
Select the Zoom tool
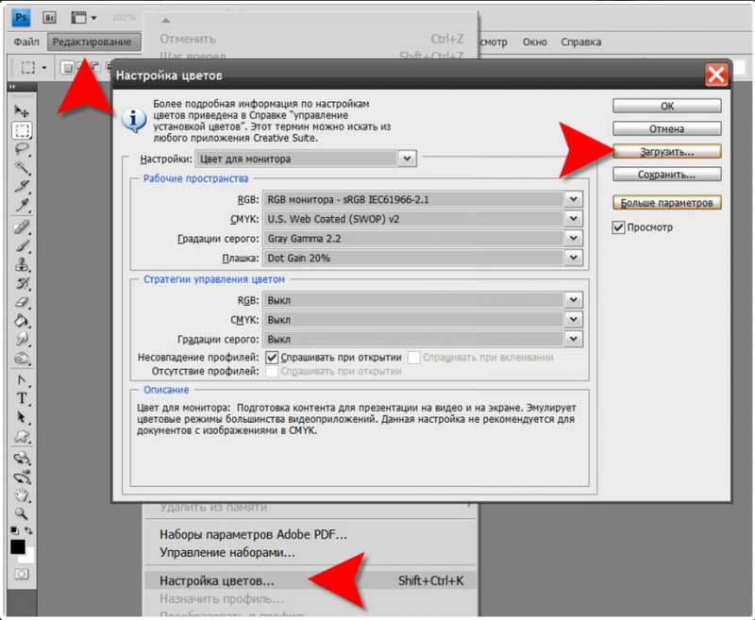click(x=21, y=513)
